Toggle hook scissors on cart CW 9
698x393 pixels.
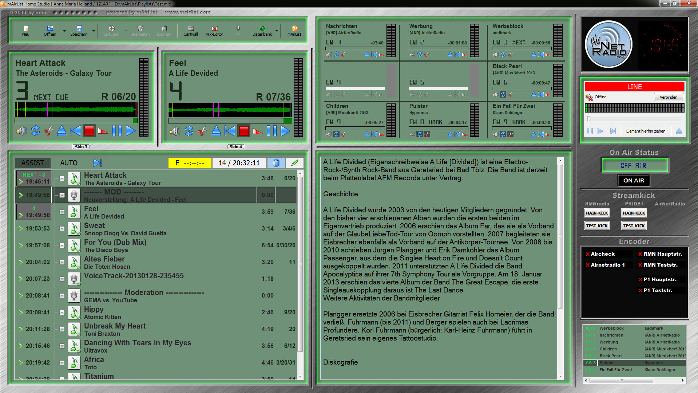[x=510, y=134]
